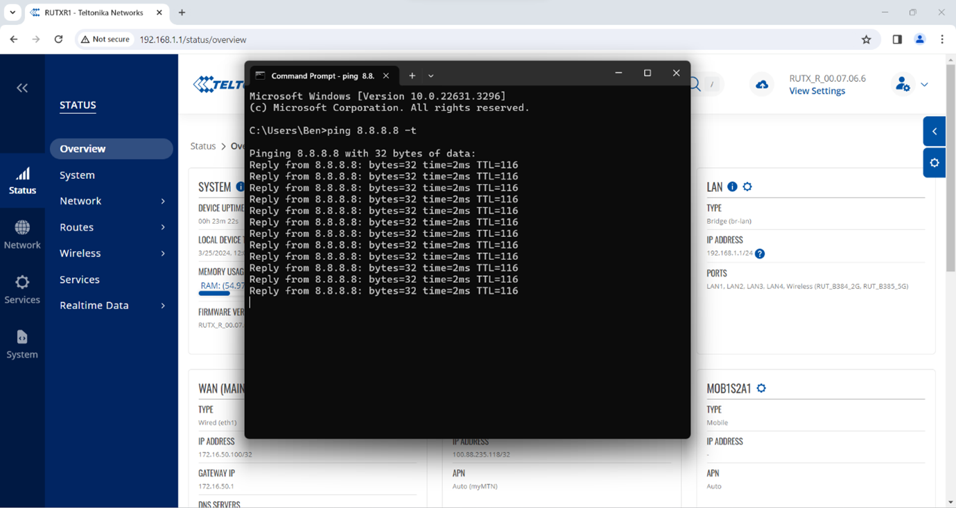The image size is (956, 508).
Task: Bookmark this page with star icon
Action: coord(866,40)
